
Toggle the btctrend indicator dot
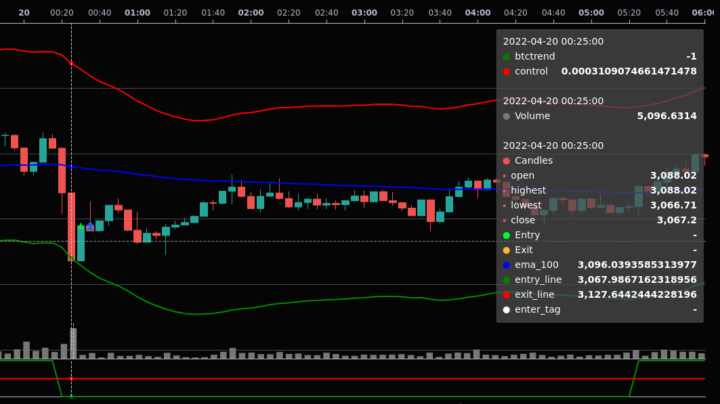(x=506, y=56)
